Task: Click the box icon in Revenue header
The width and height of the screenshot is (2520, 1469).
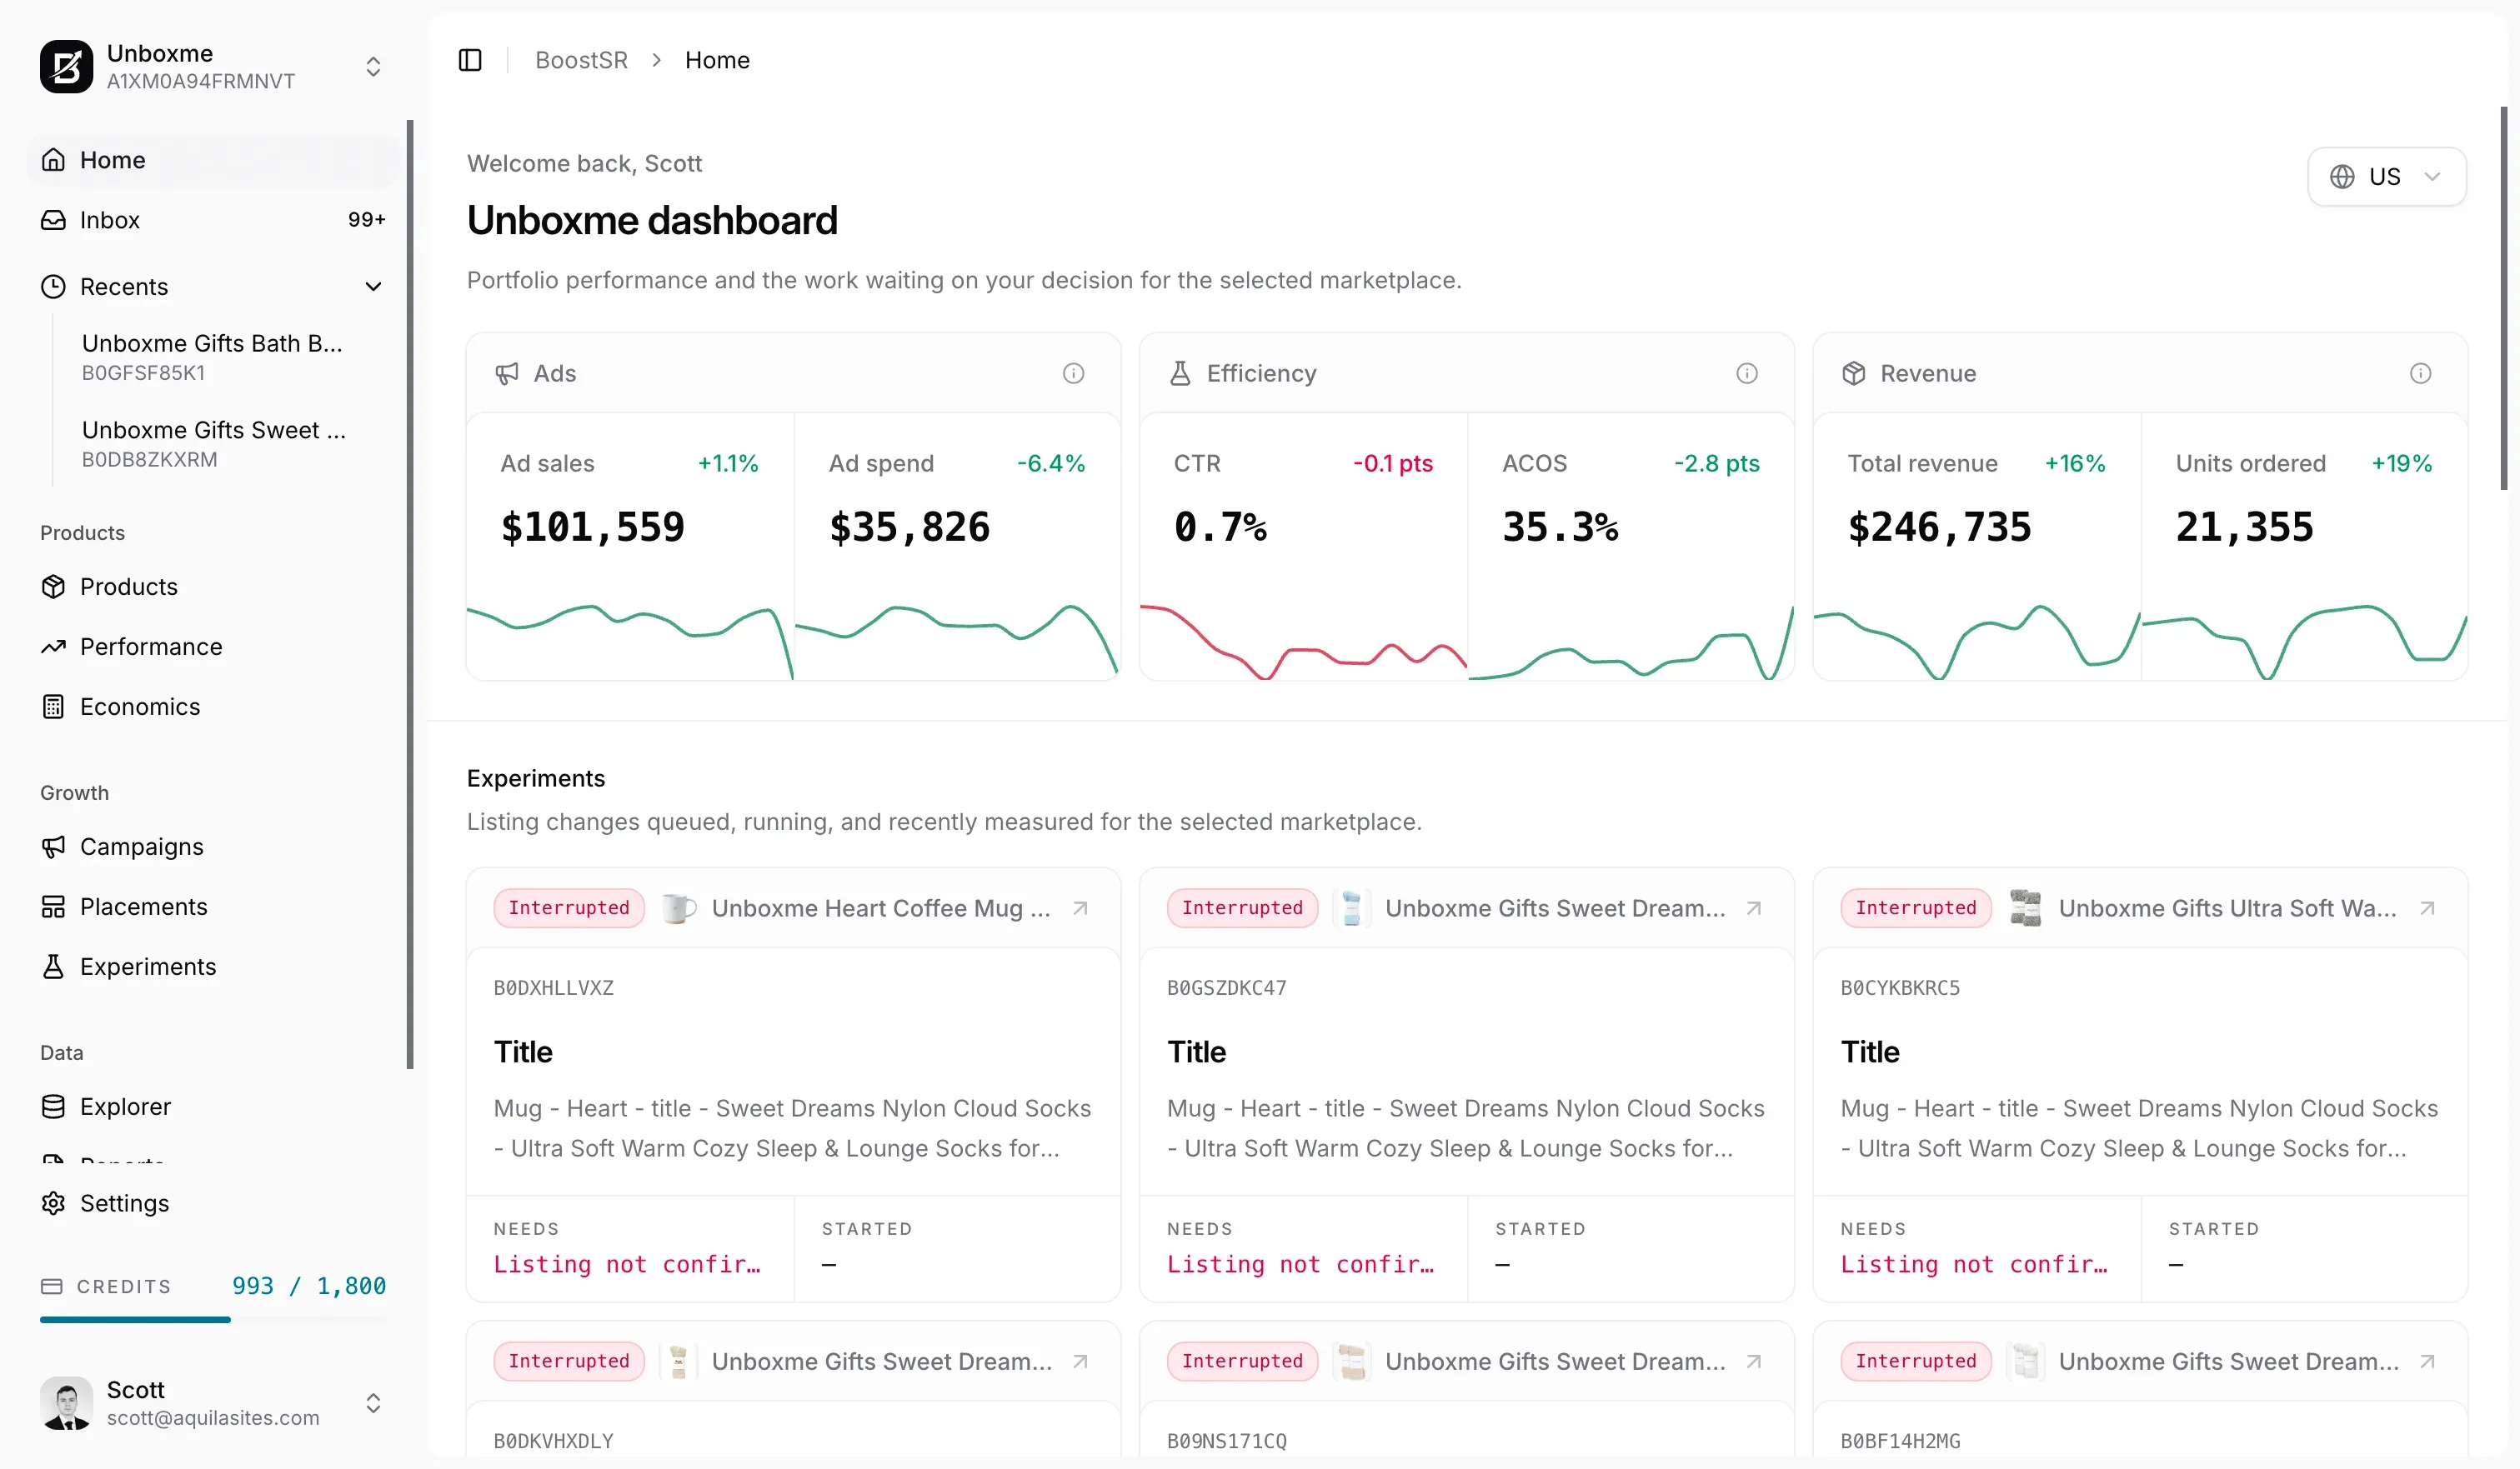Action: (x=1854, y=374)
